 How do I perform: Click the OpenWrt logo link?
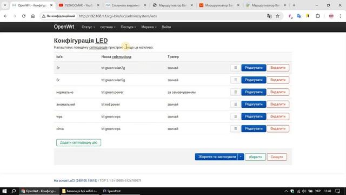tap(64, 27)
